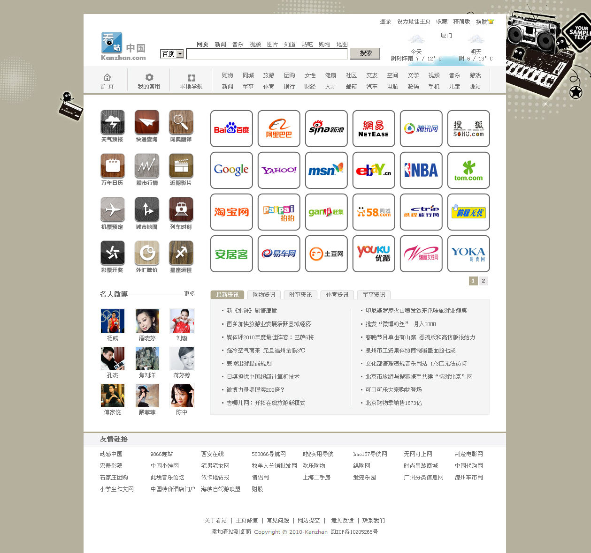Switch to the 军事资讯 tab
This screenshot has width=591, height=553.
(x=374, y=294)
